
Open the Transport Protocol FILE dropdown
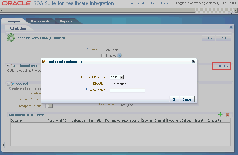click(x=121, y=77)
